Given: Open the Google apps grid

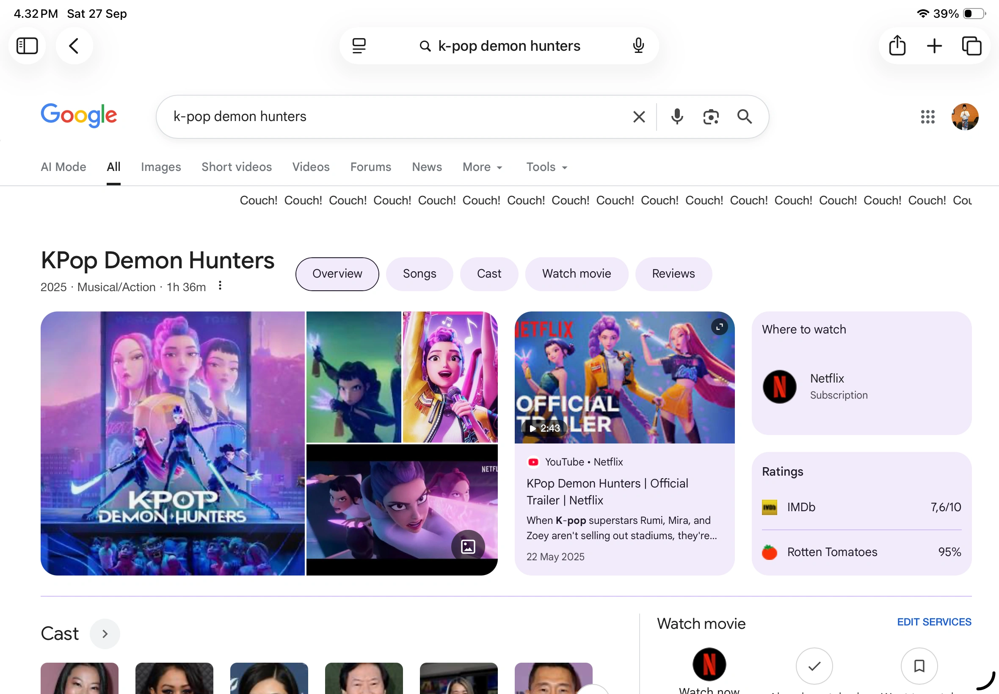Looking at the screenshot, I should point(928,116).
